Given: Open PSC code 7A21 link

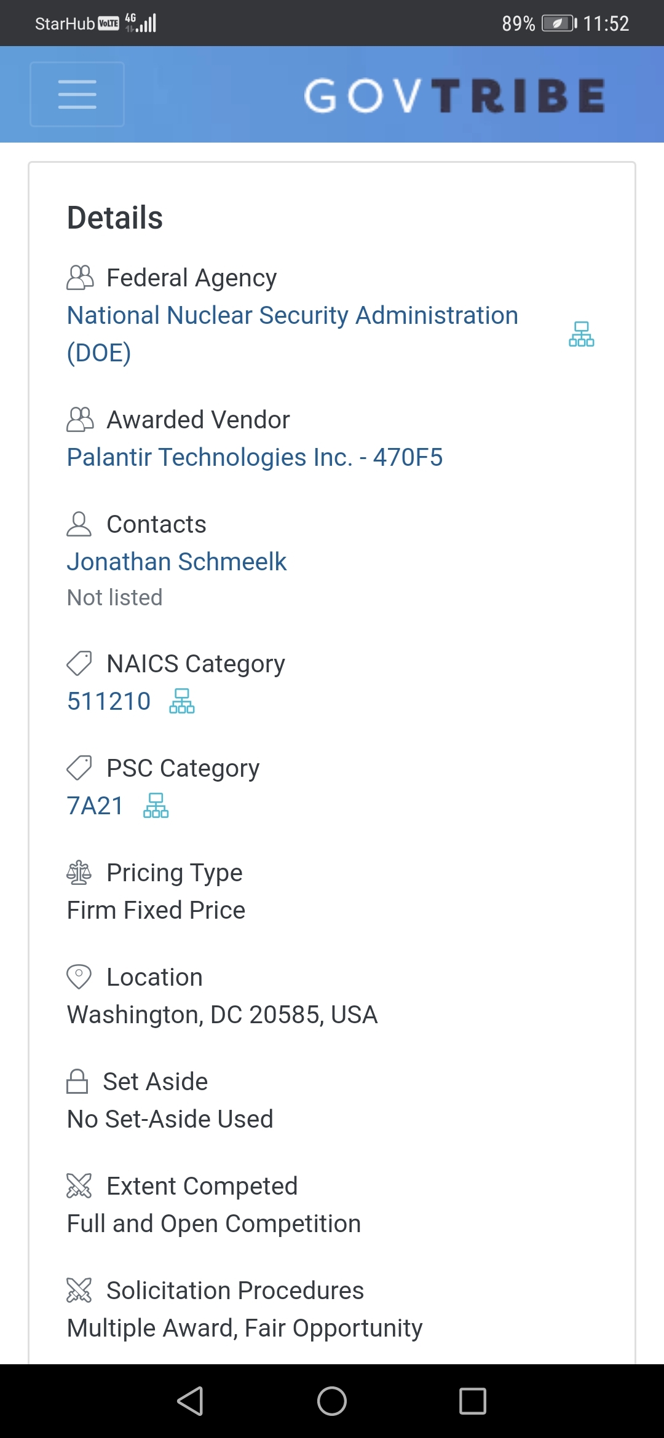Looking at the screenshot, I should pos(95,806).
